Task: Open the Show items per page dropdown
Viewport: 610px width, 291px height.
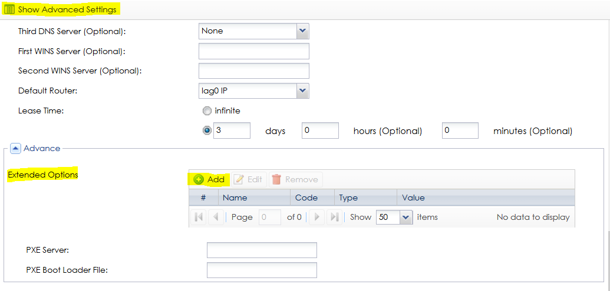Action: coord(405,217)
